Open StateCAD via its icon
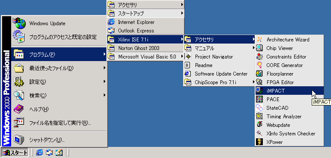This screenshot has height=158, width=331. [259, 108]
